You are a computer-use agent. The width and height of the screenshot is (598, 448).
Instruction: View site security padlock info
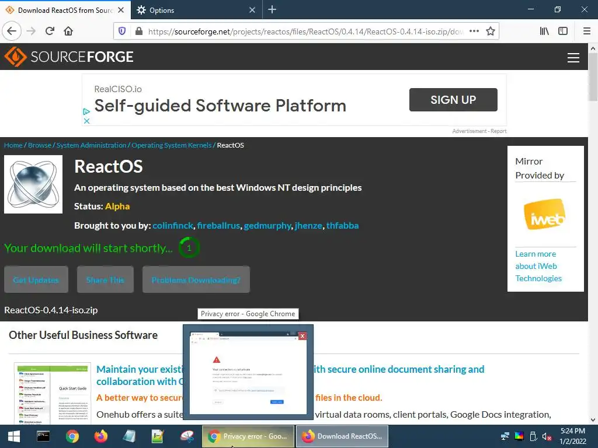(x=139, y=32)
